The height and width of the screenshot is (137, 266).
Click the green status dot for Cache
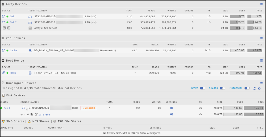point(7,50)
